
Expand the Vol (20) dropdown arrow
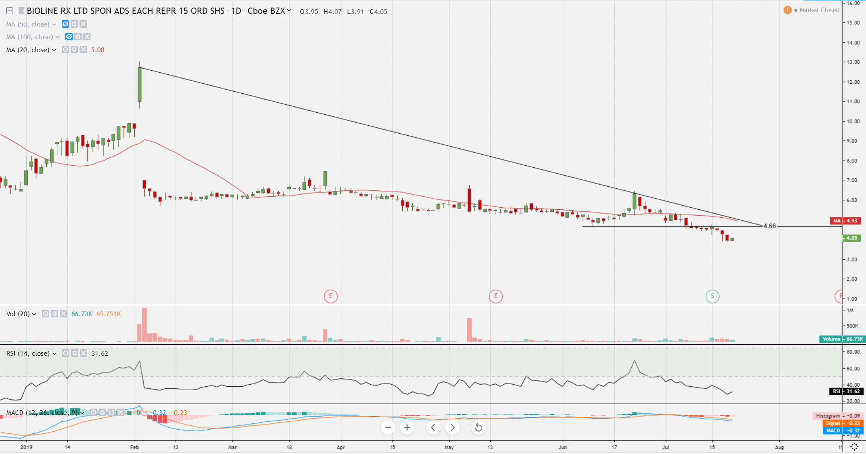click(34, 314)
